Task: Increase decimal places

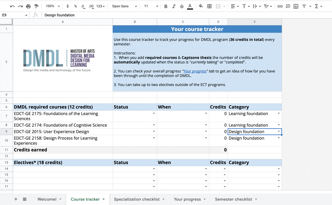Action: point(91,6)
